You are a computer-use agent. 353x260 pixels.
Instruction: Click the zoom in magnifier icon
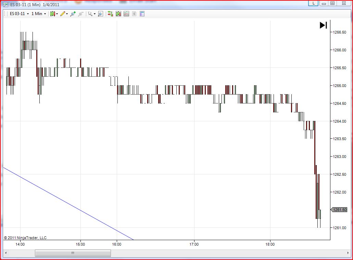click(x=73, y=14)
